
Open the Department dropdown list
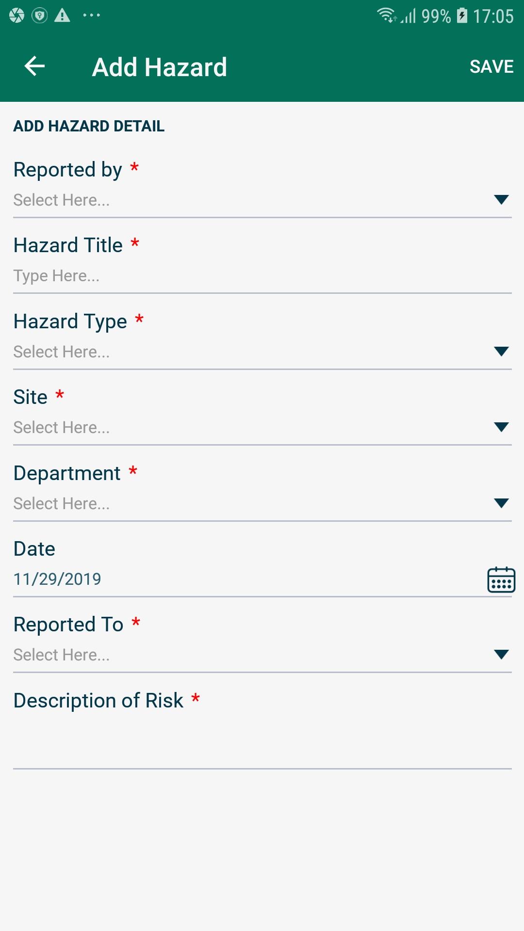point(501,503)
